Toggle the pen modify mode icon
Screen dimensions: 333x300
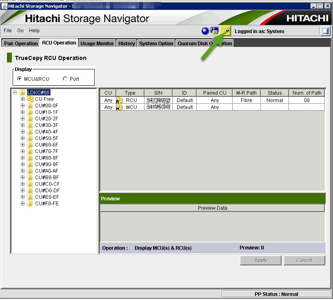226,31
